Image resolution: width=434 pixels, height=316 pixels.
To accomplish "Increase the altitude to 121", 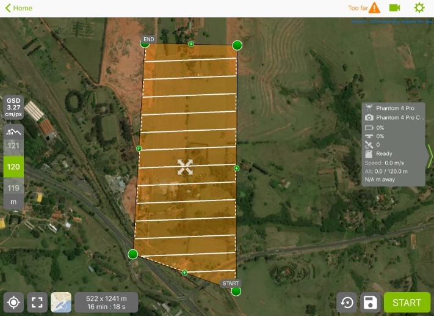I will 13,145.
